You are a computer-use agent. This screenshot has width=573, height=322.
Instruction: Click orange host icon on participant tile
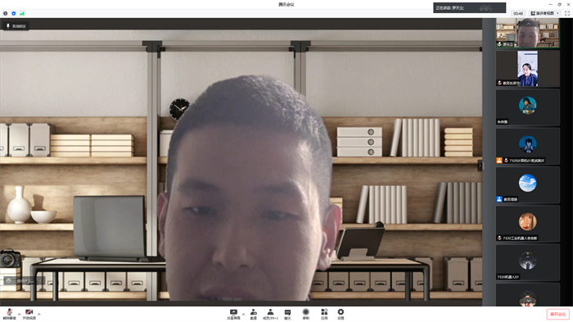pyautogui.click(x=499, y=161)
